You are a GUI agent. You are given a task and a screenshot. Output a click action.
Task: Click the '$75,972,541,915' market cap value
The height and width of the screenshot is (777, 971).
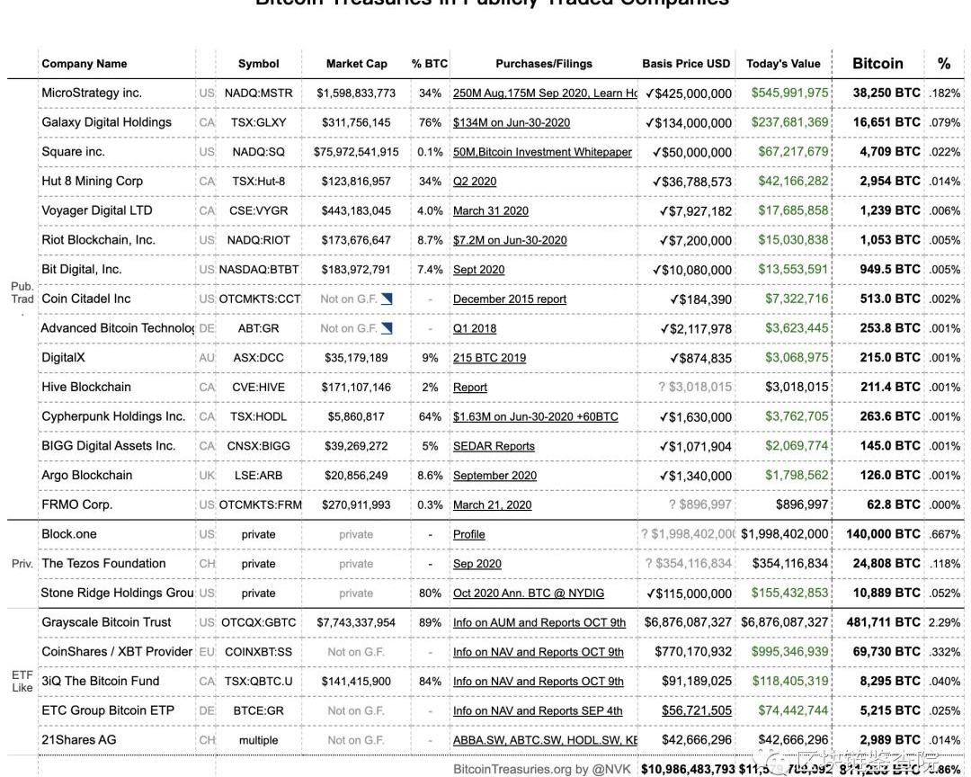pos(356,152)
